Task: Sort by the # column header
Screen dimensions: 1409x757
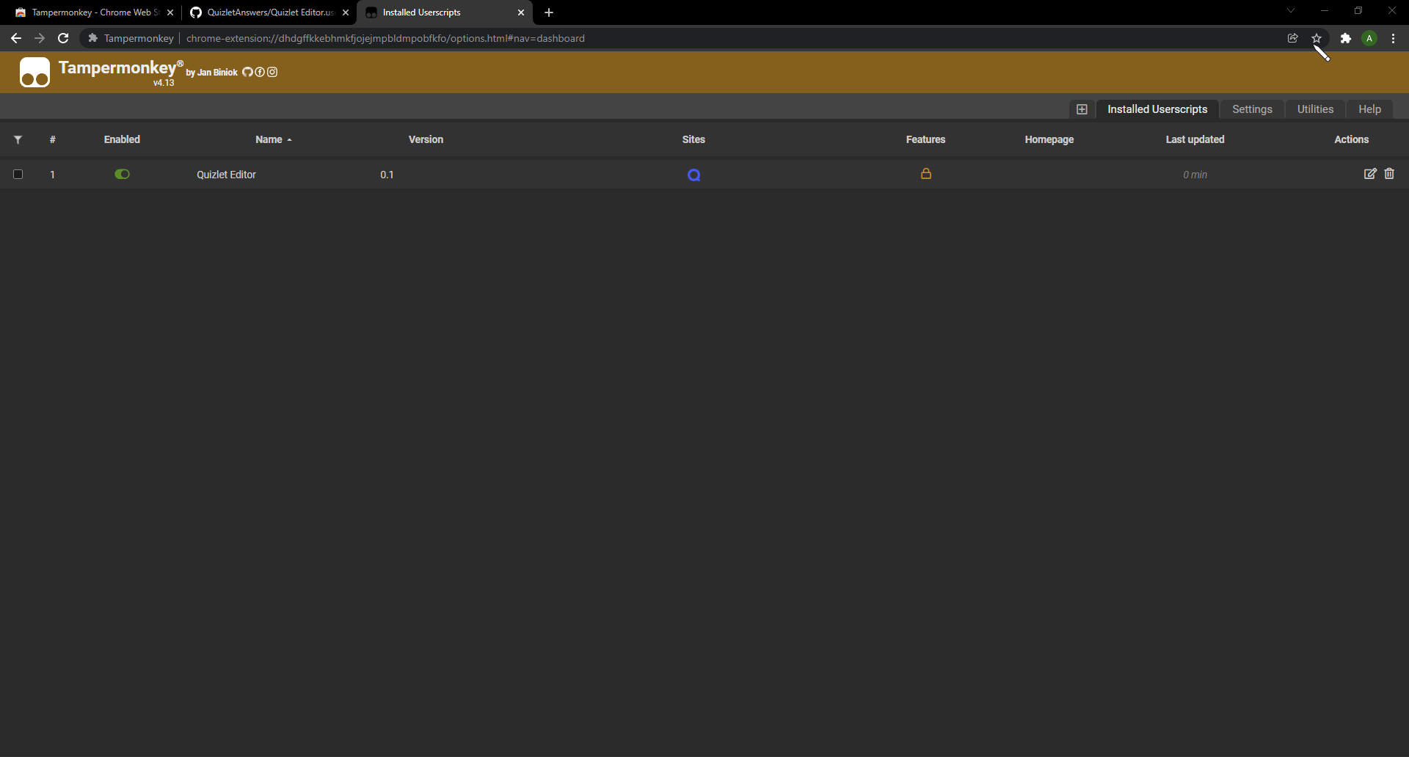Action: point(52,139)
